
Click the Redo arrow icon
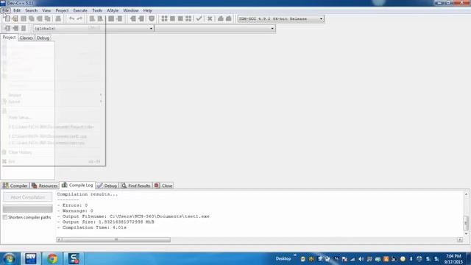[x=79, y=18]
